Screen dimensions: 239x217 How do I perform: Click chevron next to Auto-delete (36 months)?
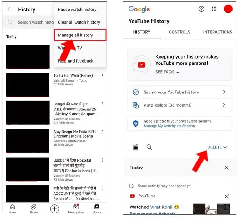[224, 105]
